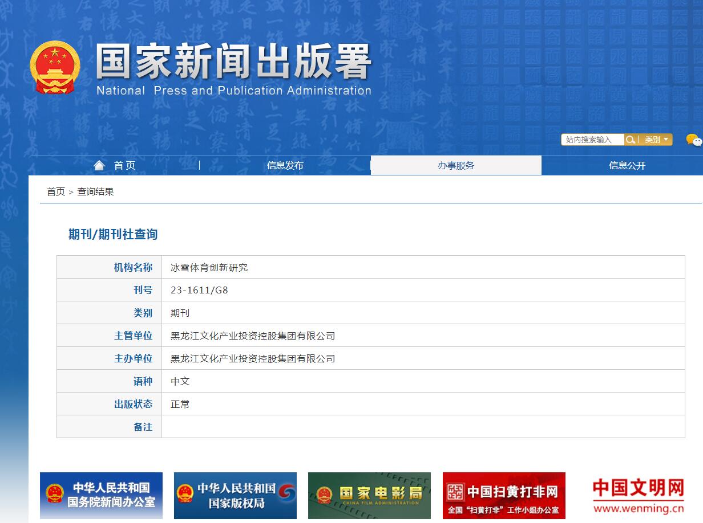Click the 国家版权局 banner

[235, 495]
